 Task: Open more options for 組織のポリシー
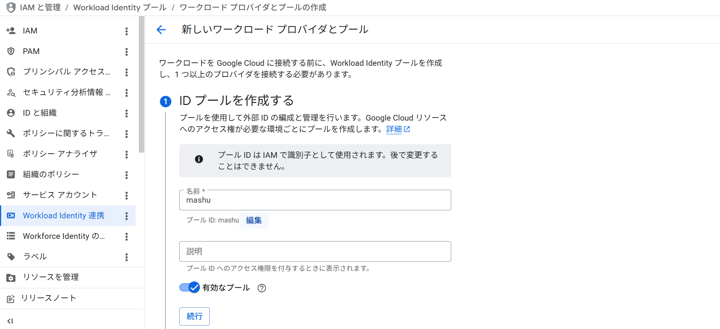point(127,175)
